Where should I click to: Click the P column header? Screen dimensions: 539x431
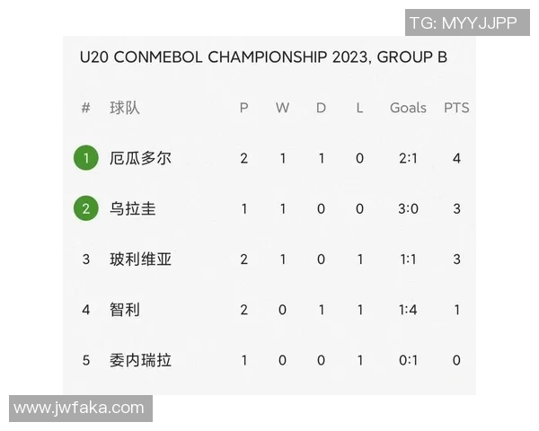tap(243, 108)
